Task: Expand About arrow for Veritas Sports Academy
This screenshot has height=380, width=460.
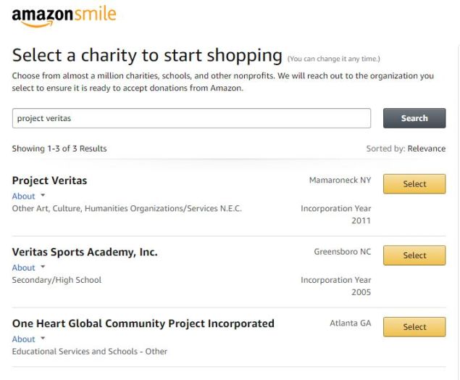Action: (43, 267)
